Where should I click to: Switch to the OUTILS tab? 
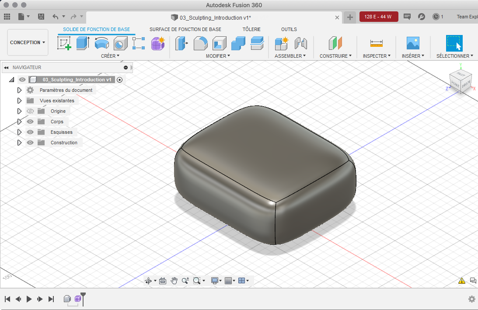(x=289, y=29)
